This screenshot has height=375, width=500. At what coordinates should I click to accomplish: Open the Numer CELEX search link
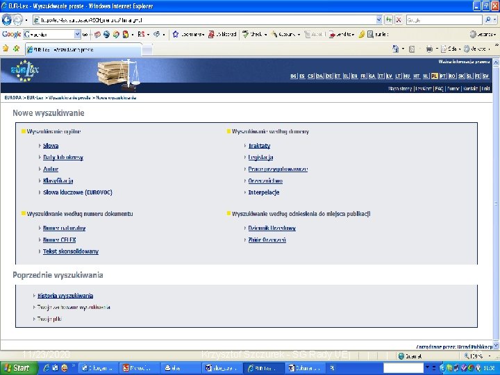[59, 240]
